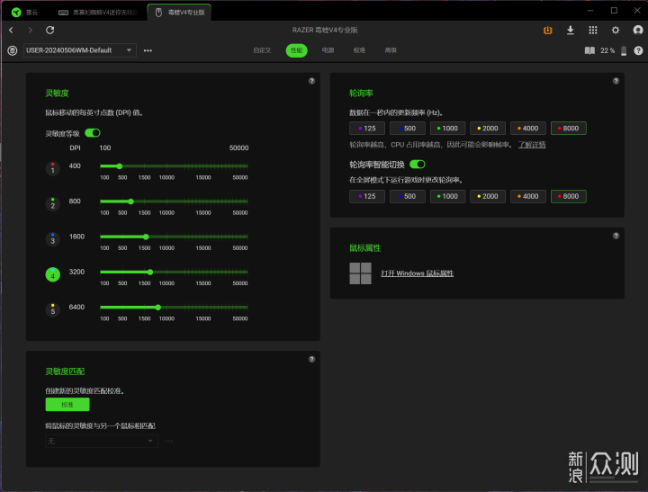
Task: Select DPI stage 3 indicator
Action: [x=52, y=238]
